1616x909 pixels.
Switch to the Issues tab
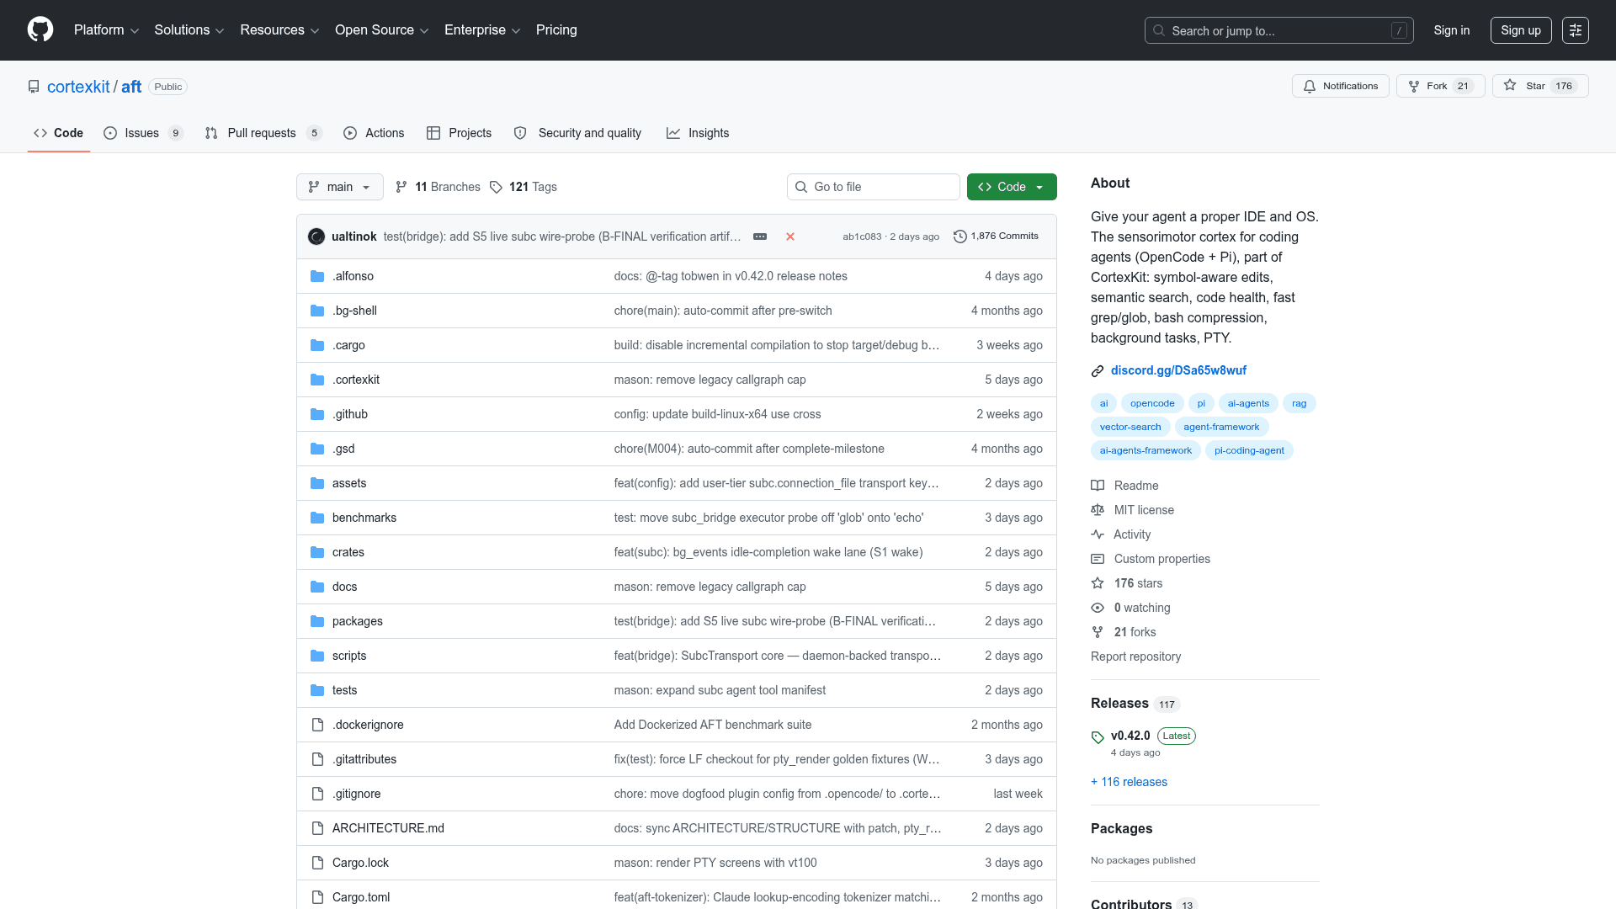[143, 133]
